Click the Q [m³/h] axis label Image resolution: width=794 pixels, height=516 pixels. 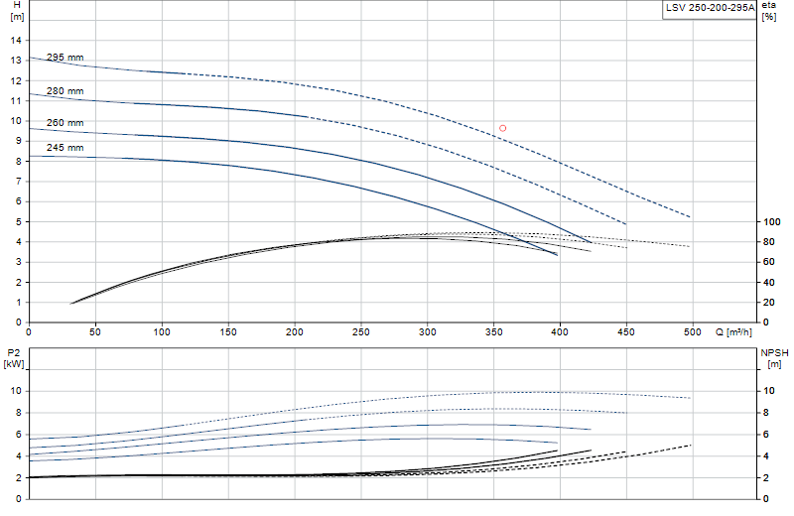tap(733, 332)
